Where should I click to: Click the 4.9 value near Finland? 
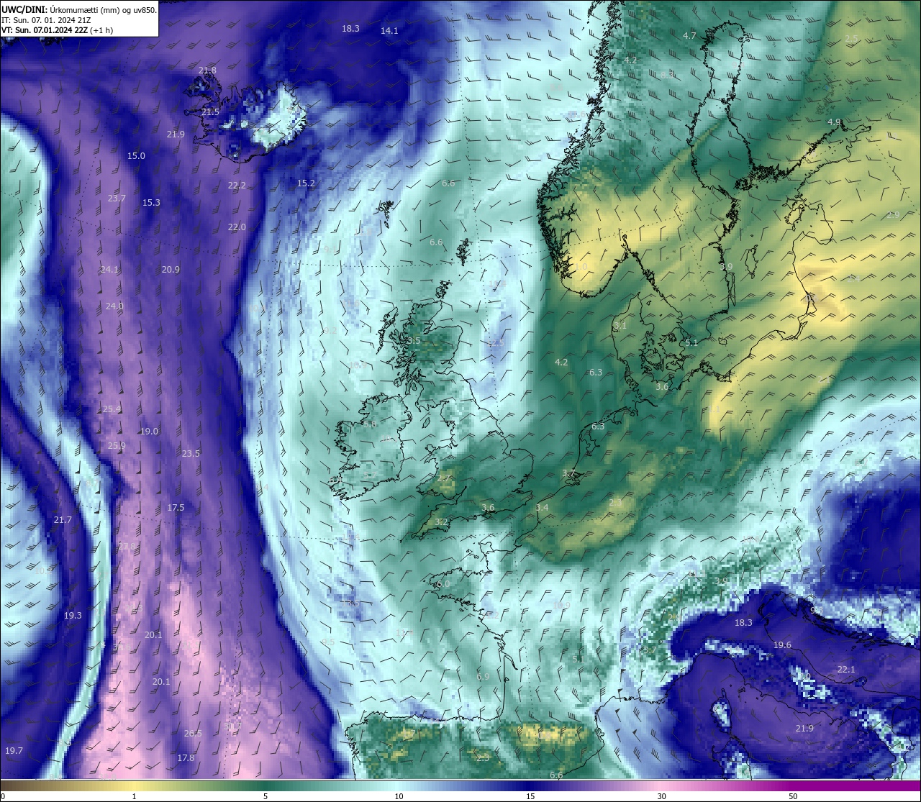coord(834,122)
